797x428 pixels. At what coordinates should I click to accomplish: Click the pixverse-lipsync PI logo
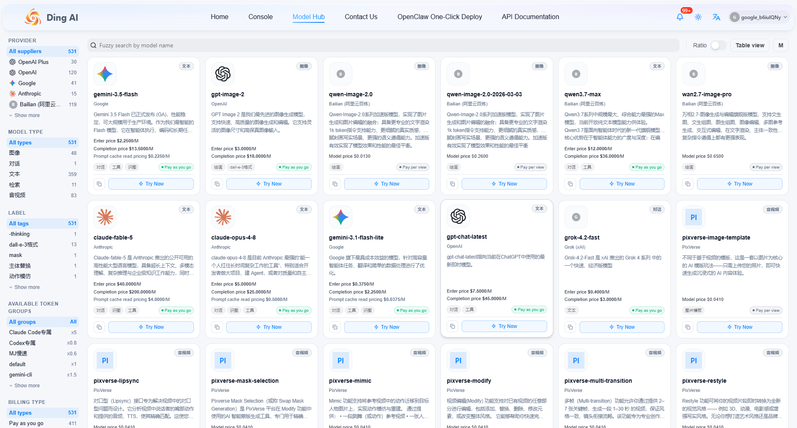(x=105, y=360)
